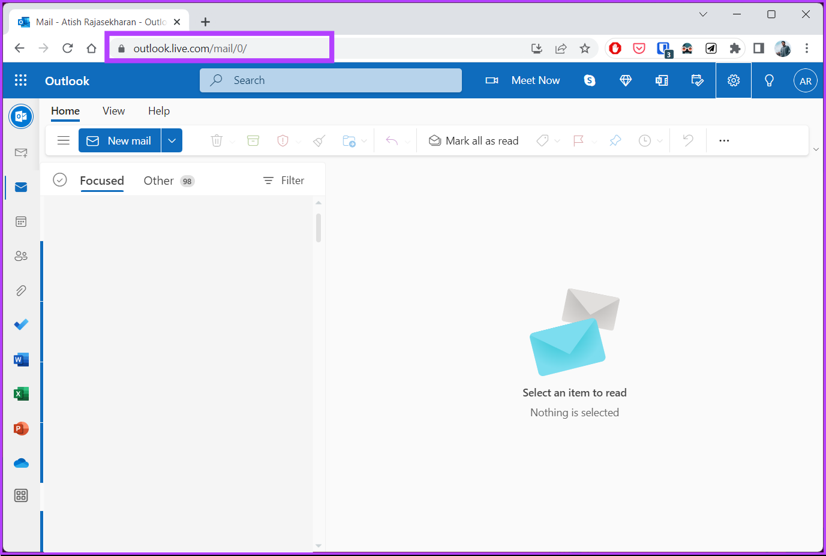Expand the New mail dropdown

pos(172,140)
